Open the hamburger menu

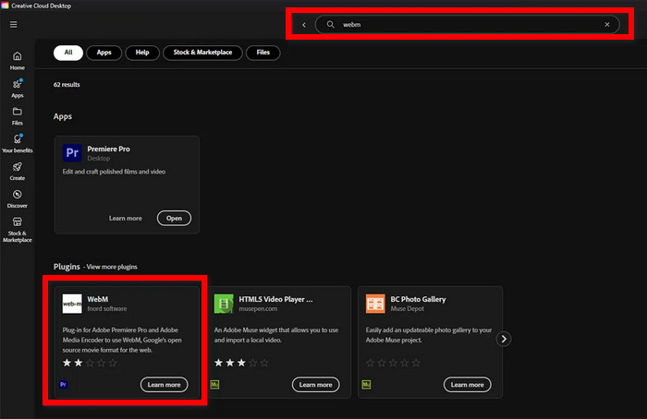[x=14, y=25]
